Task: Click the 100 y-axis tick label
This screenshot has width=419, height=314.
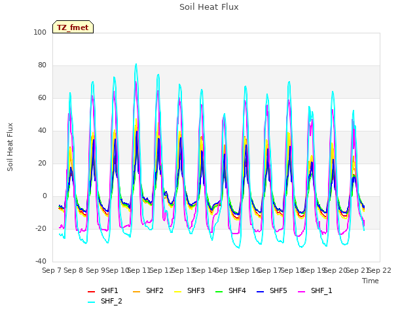Action: click(40, 32)
